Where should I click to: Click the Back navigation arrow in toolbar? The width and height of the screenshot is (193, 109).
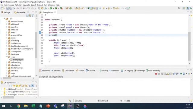click(118, 8)
